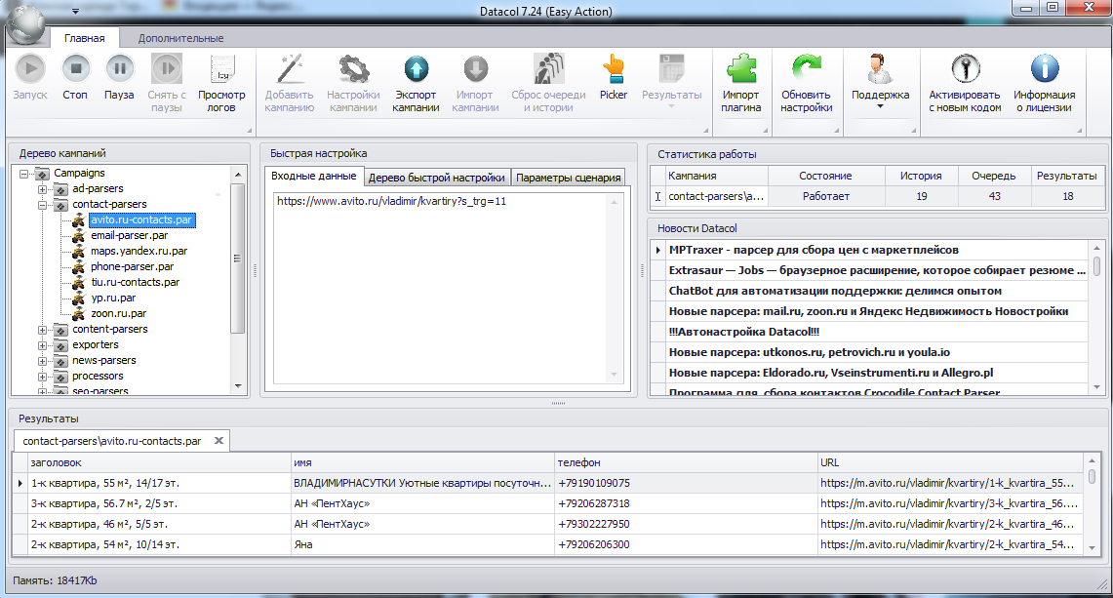This screenshot has height=598, width=1113.
Task: Click the Стоп (Stop) icon
Action: [75, 69]
